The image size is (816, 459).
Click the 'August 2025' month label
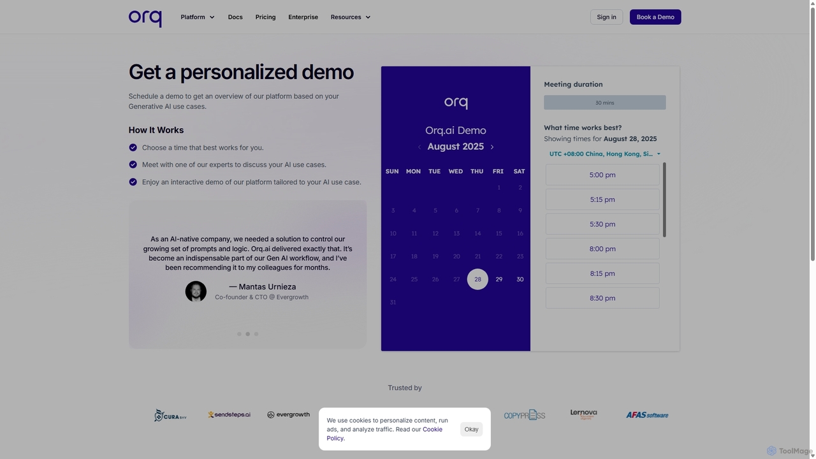point(455,147)
